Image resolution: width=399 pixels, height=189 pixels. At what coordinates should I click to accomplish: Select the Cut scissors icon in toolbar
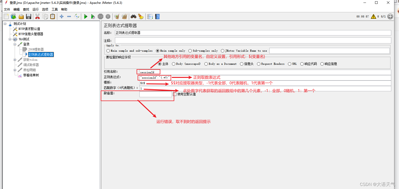point(37,16)
